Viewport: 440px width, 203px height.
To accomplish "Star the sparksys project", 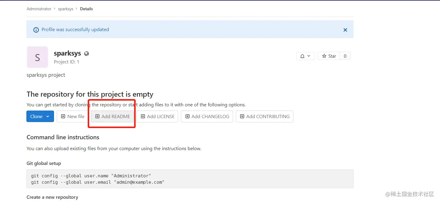I will click(329, 56).
